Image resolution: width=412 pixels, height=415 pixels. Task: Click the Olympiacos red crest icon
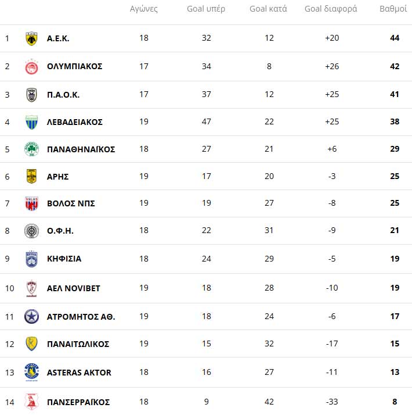click(x=31, y=66)
